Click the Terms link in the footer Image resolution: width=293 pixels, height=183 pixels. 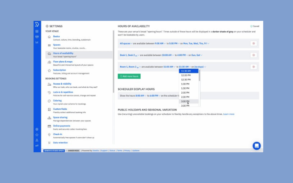(x=119, y=150)
